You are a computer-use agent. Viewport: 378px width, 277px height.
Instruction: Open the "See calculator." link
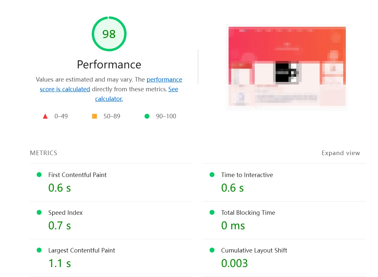[x=109, y=99]
